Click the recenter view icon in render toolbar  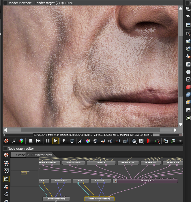click(x=6, y=141)
